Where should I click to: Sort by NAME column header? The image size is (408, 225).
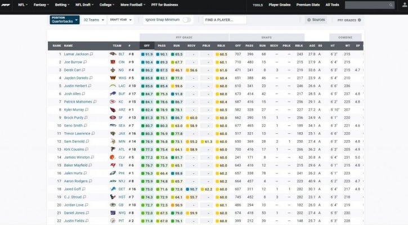pos(69,46)
